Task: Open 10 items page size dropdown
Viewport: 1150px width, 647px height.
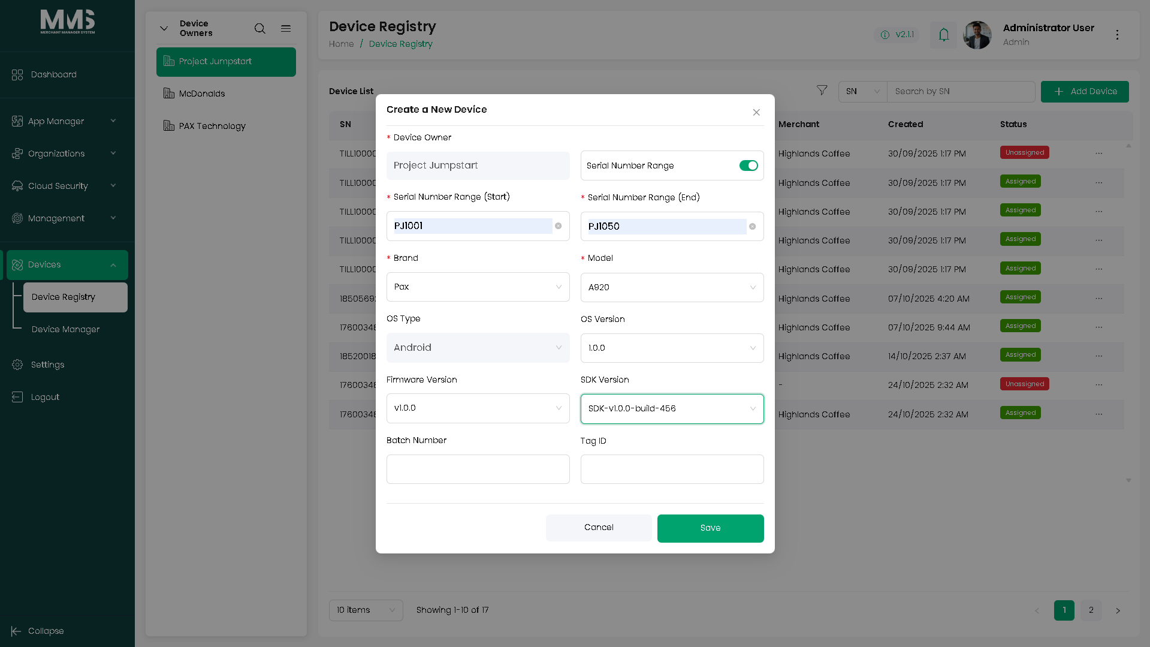Action: (366, 610)
